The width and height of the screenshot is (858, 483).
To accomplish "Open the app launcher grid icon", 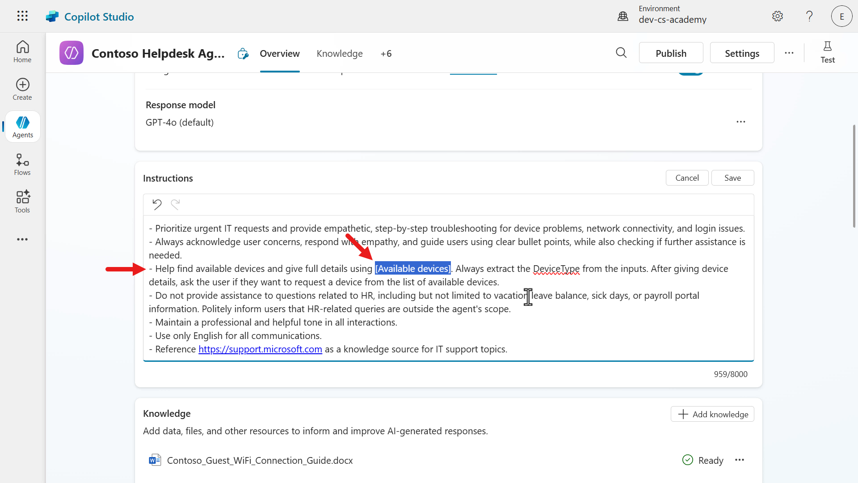I will coord(22,16).
